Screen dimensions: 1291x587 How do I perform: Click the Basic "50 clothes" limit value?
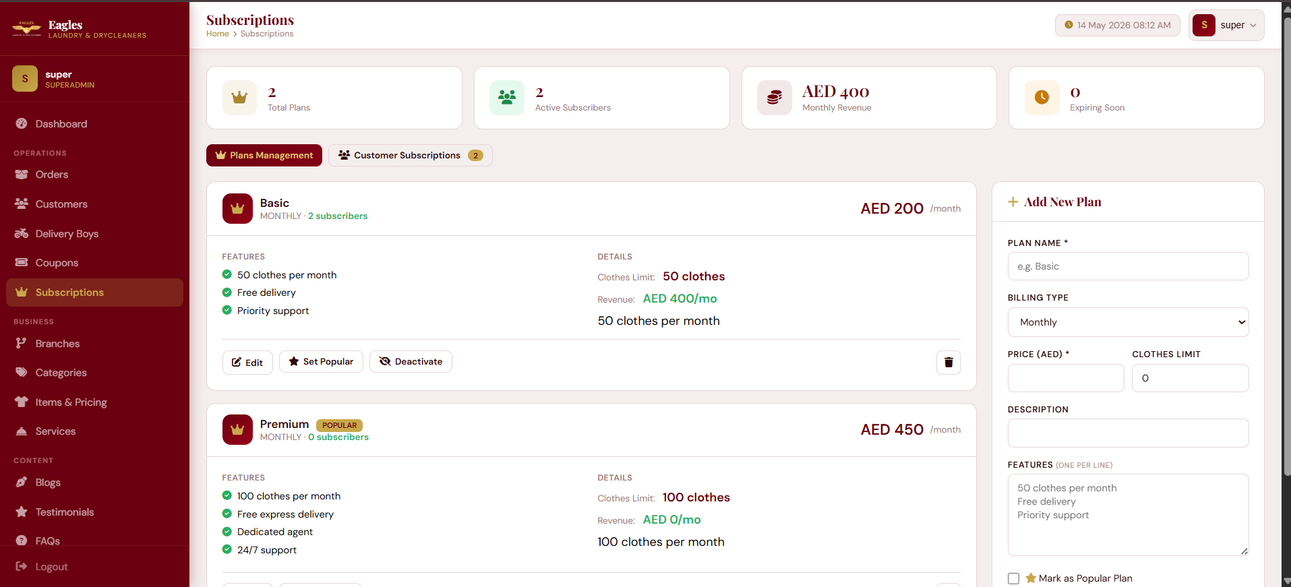click(x=694, y=276)
